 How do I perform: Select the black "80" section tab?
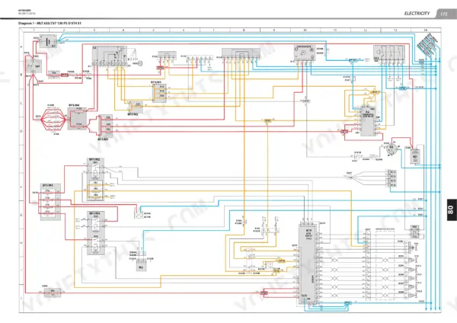tap(451, 210)
